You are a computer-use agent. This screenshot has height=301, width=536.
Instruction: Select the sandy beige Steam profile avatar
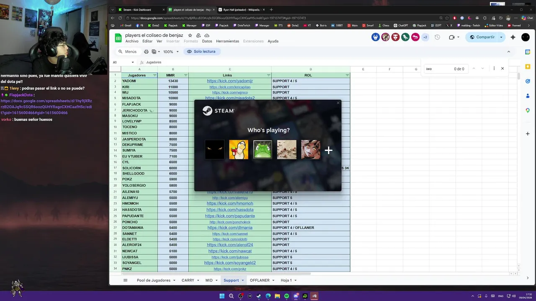point(287,150)
